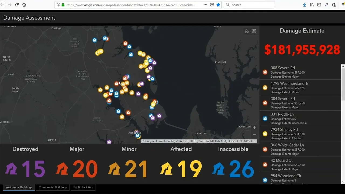Click the map attribution text bar
Viewport: 345px width, 194px height.
[x=199, y=141]
